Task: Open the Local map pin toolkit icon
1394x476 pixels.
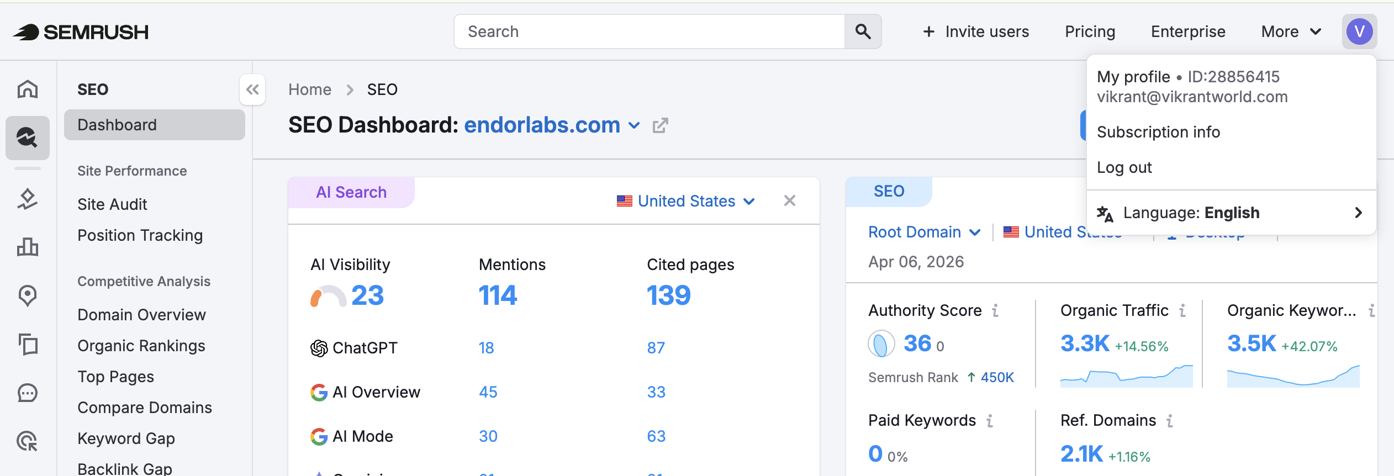Action: 28,296
